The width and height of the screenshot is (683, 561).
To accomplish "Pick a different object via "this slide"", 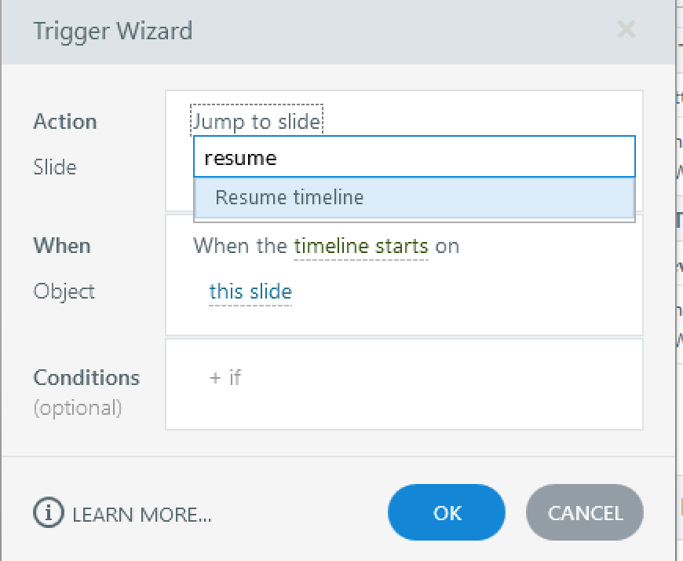I will pos(250,291).
